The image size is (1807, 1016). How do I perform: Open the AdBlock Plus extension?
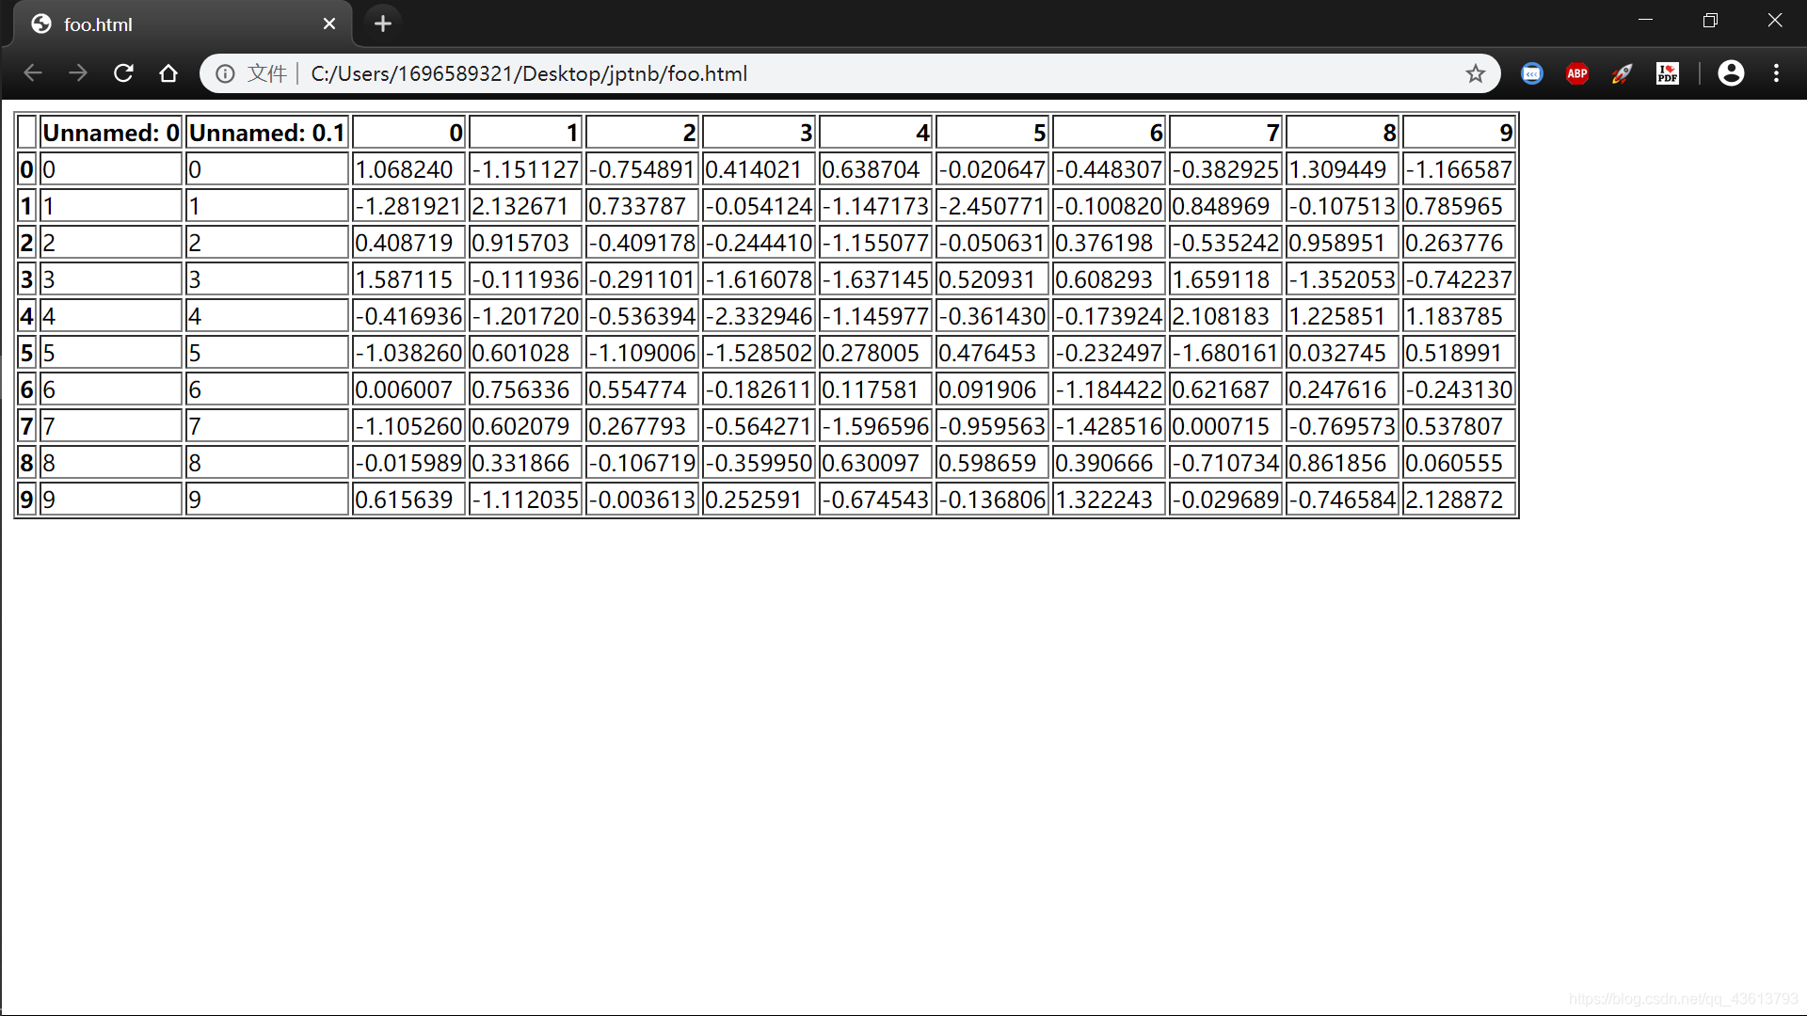point(1577,73)
